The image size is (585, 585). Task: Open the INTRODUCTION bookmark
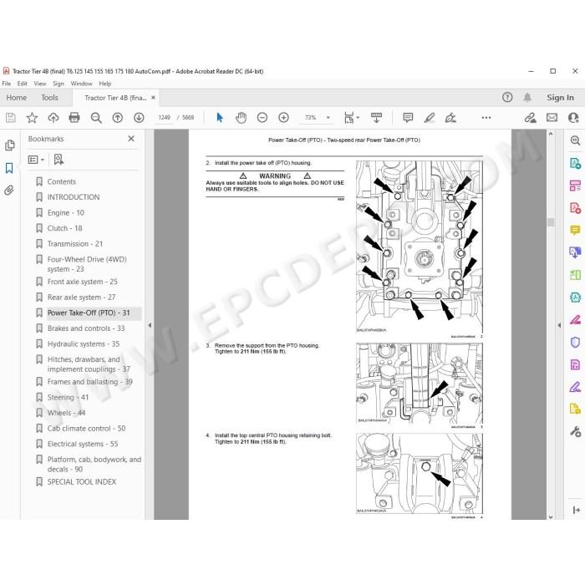pos(74,197)
